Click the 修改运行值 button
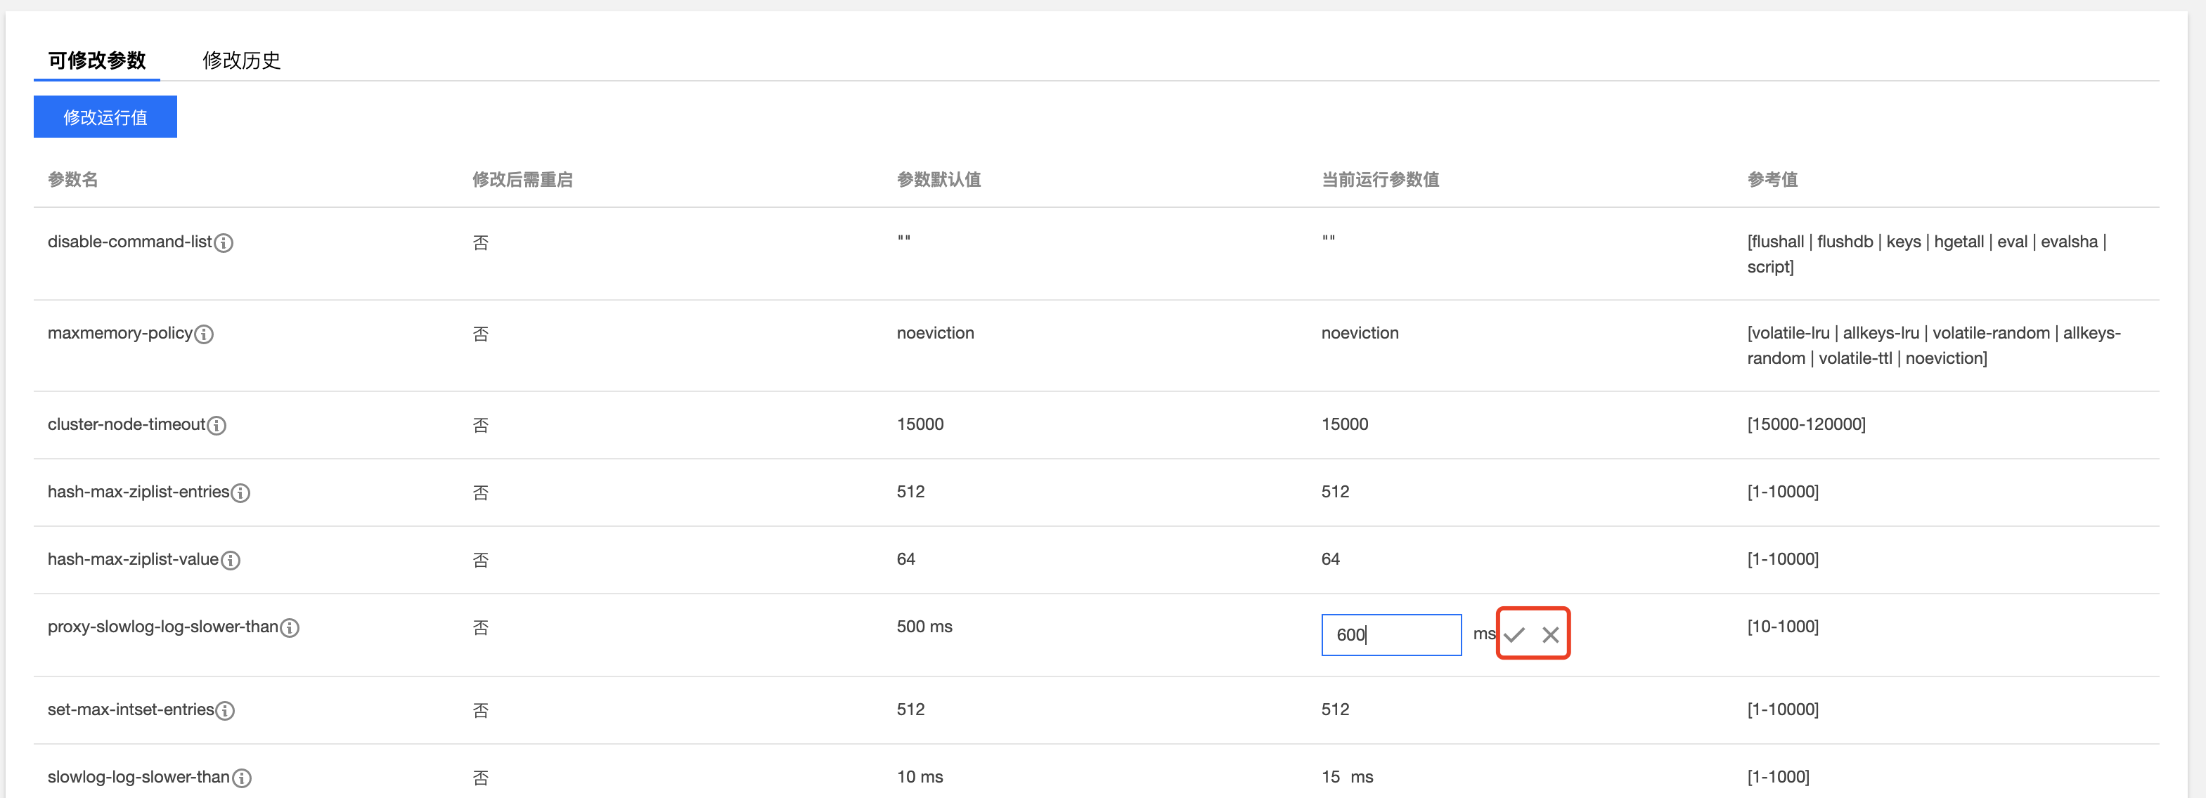2206x798 pixels. pos(105,117)
